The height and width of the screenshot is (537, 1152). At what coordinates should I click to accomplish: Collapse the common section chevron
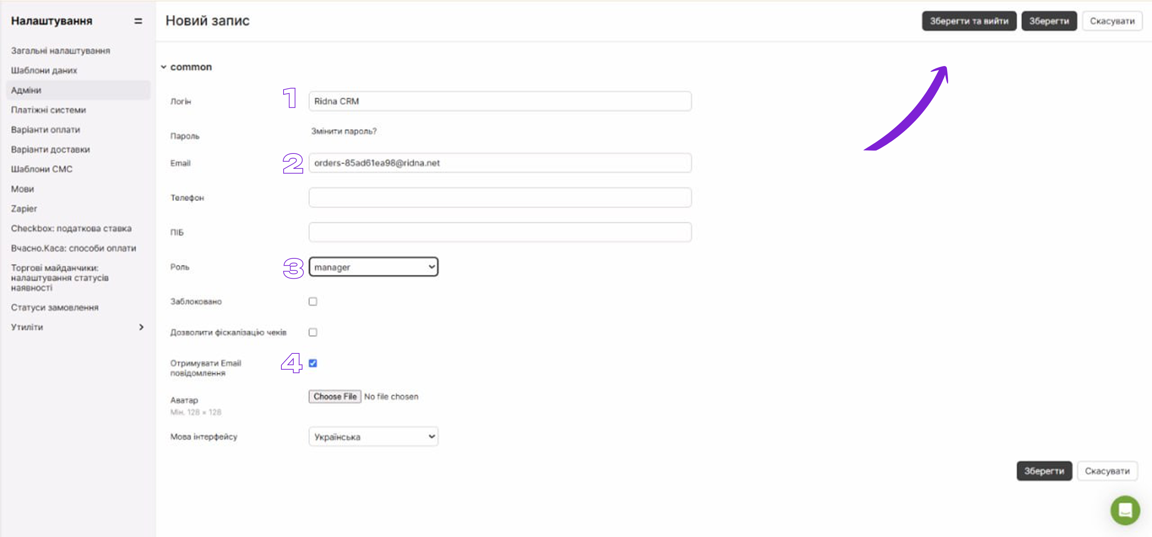click(x=164, y=67)
